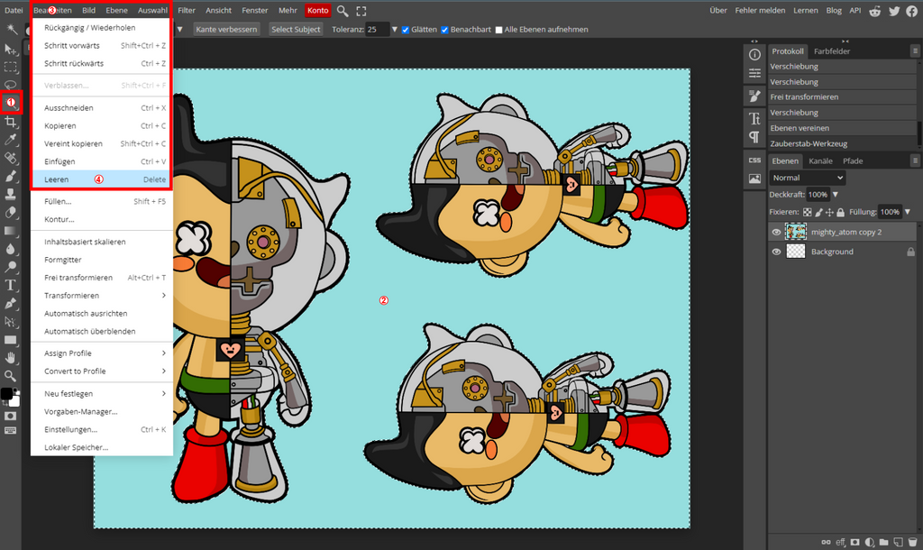Open the Paragraph panel icon
The width and height of the screenshot is (923, 550).
tap(754, 137)
